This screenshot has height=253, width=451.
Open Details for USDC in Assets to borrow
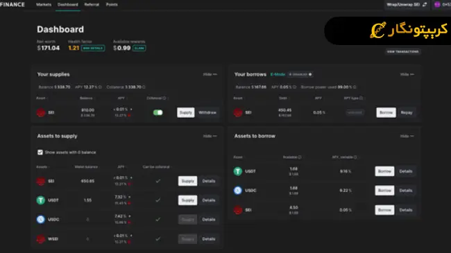[x=406, y=191]
